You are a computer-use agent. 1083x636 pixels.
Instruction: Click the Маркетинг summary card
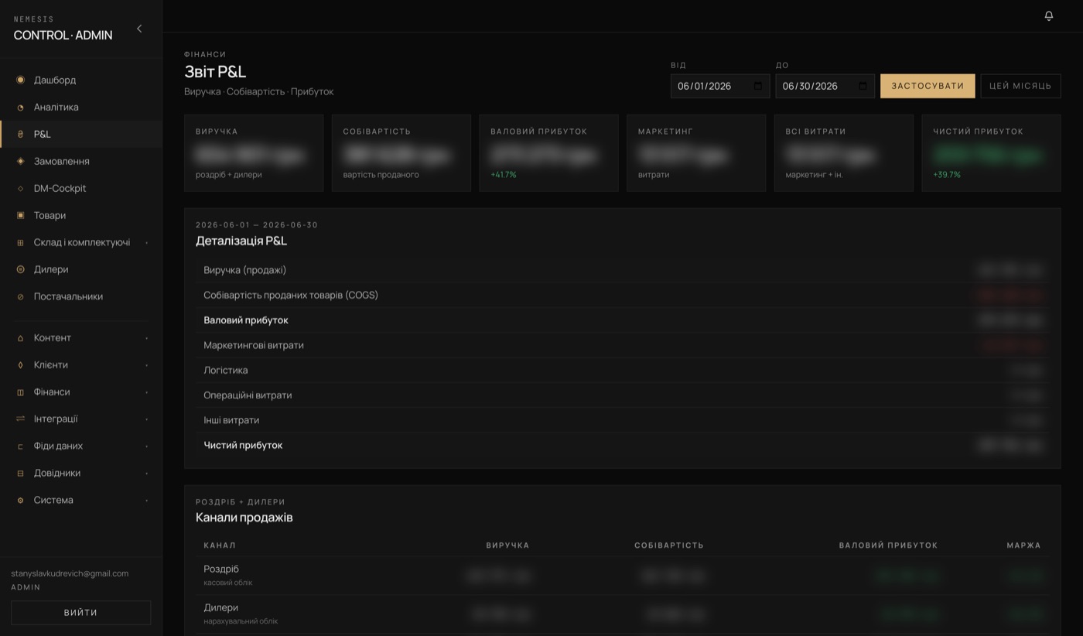tap(696, 153)
